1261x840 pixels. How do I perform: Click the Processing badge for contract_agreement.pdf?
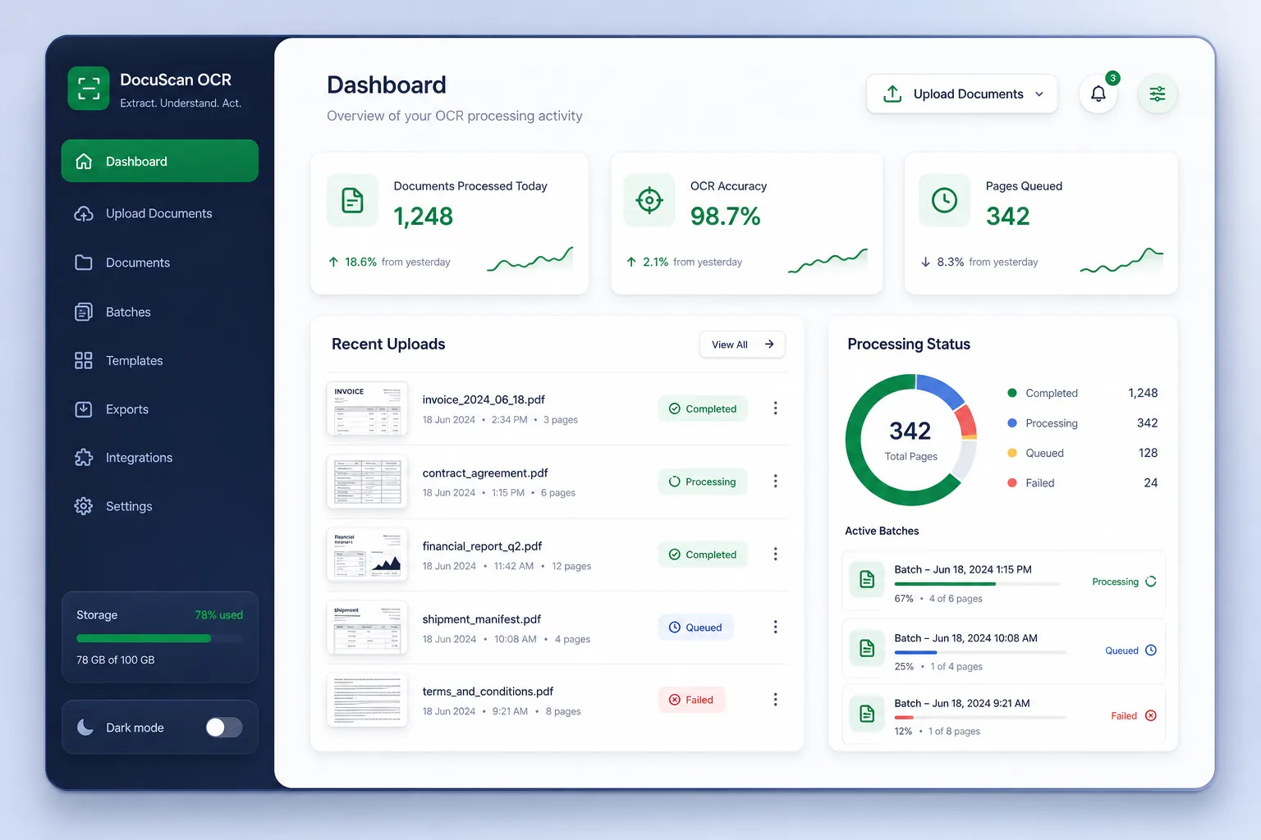click(x=703, y=482)
